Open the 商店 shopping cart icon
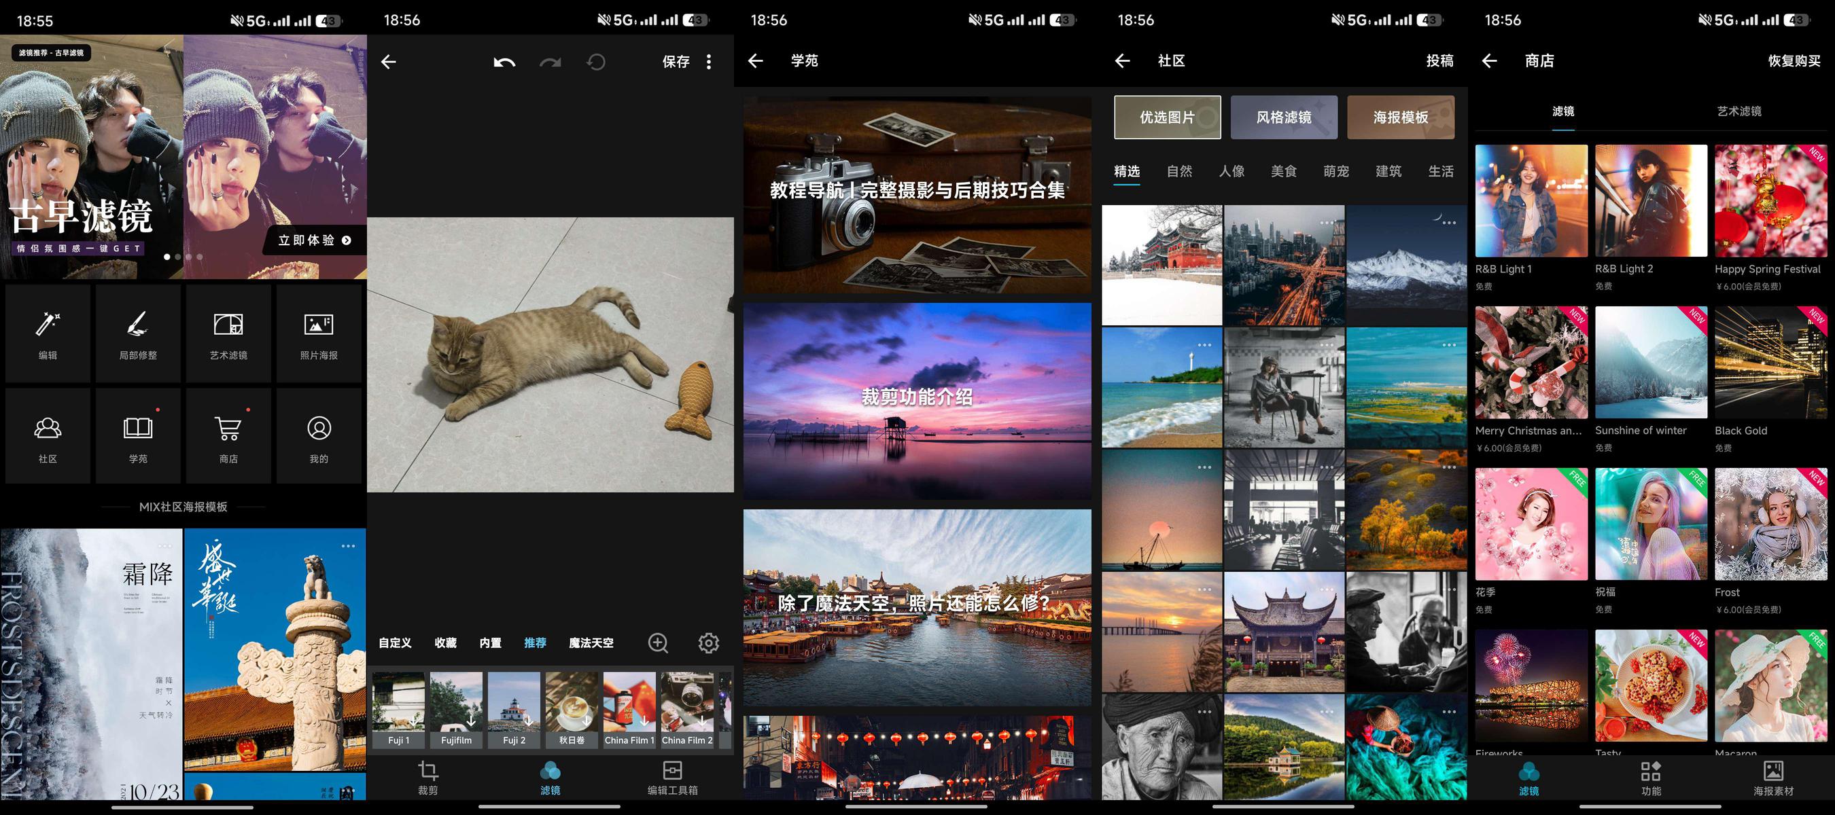This screenshot has width=1835, height=815. (x=228, y=435)
